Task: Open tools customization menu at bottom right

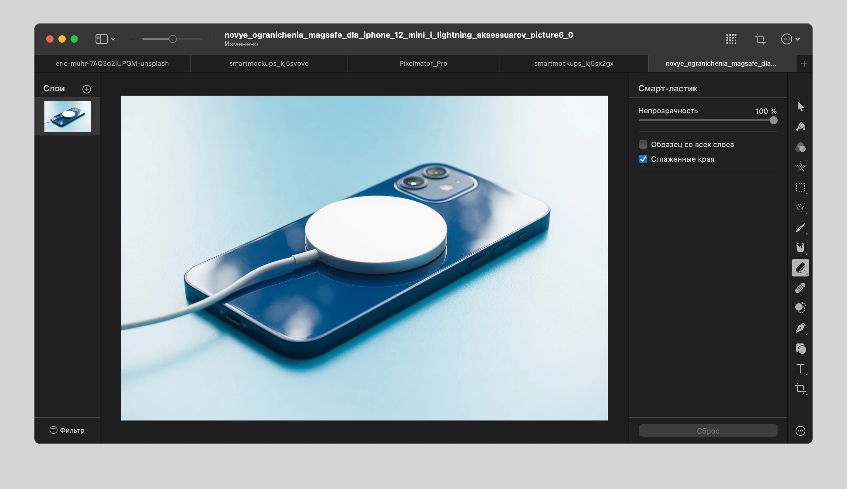Action: [800, 431]
